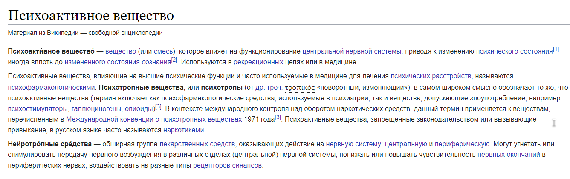Click the «периферическую» link
The height and width of the screenshot is (179, 570).
coord(463,144)
